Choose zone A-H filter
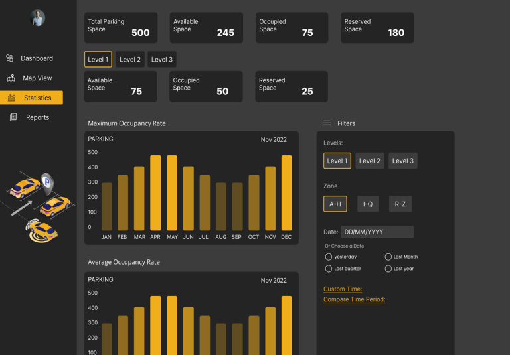 pyautogui.click(x=335, y=204)
